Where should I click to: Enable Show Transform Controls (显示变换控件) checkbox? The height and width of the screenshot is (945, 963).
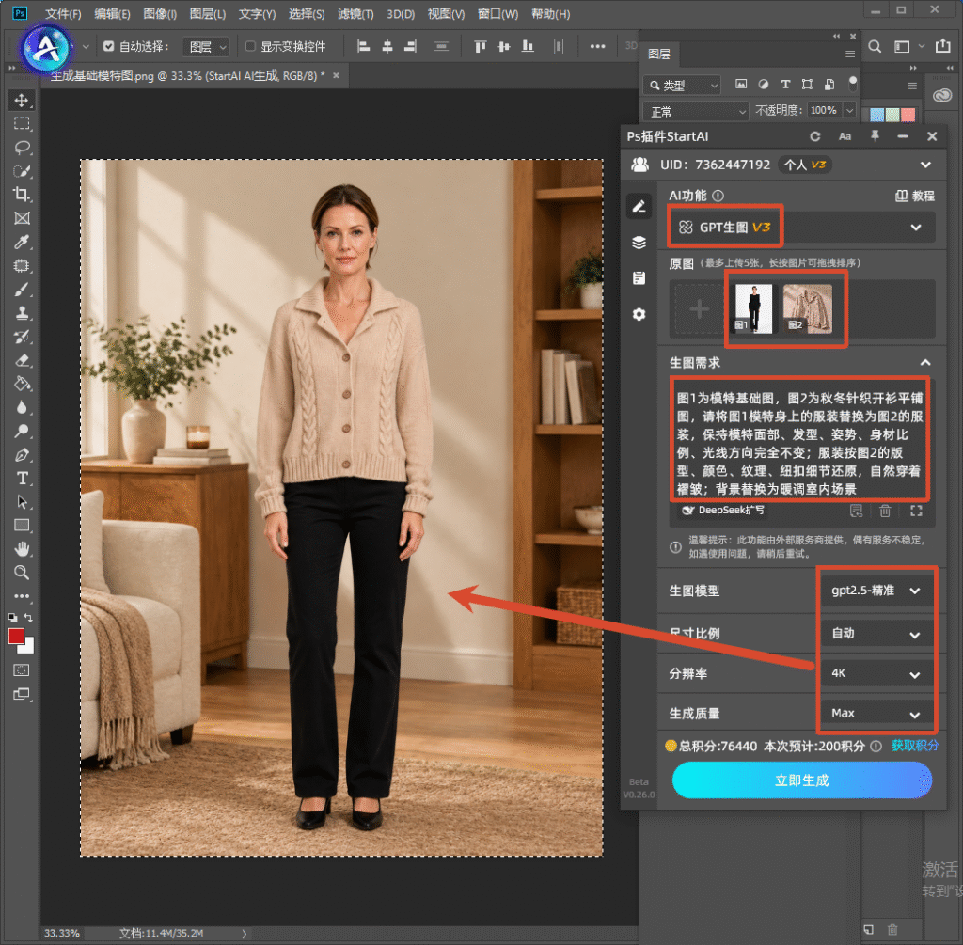tap(250, 46)
